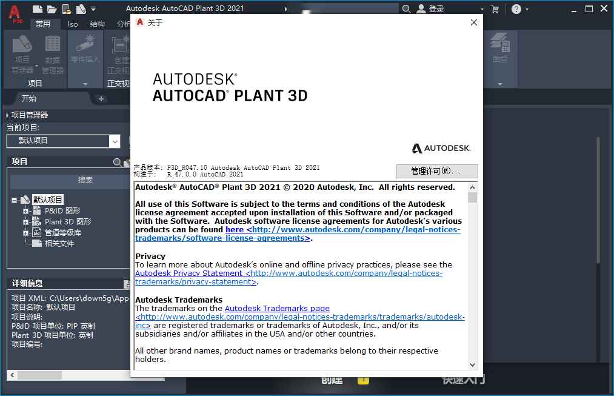Click the 数据管理器 ribbon button
The width and height of the screenshot is (614, 396).
(53, 55)
